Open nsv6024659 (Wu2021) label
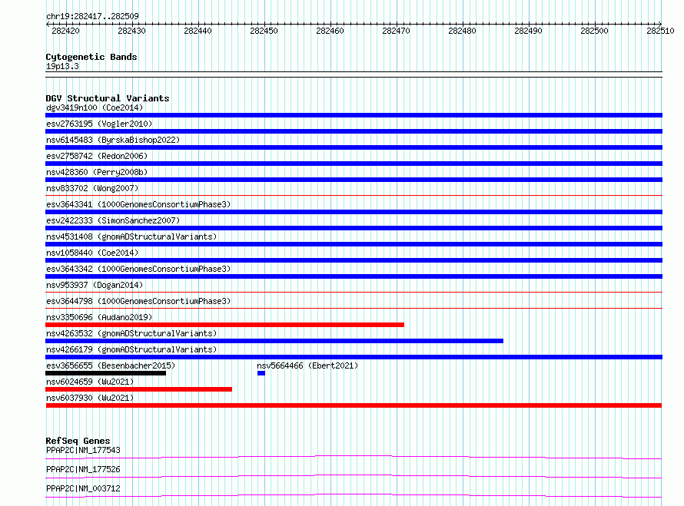The image size is (684, 506). click(90, 382)
